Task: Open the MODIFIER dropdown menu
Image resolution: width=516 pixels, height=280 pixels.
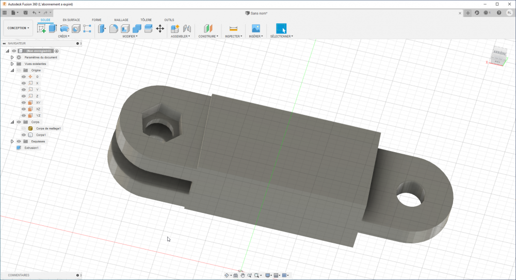Action: (130, 36)
